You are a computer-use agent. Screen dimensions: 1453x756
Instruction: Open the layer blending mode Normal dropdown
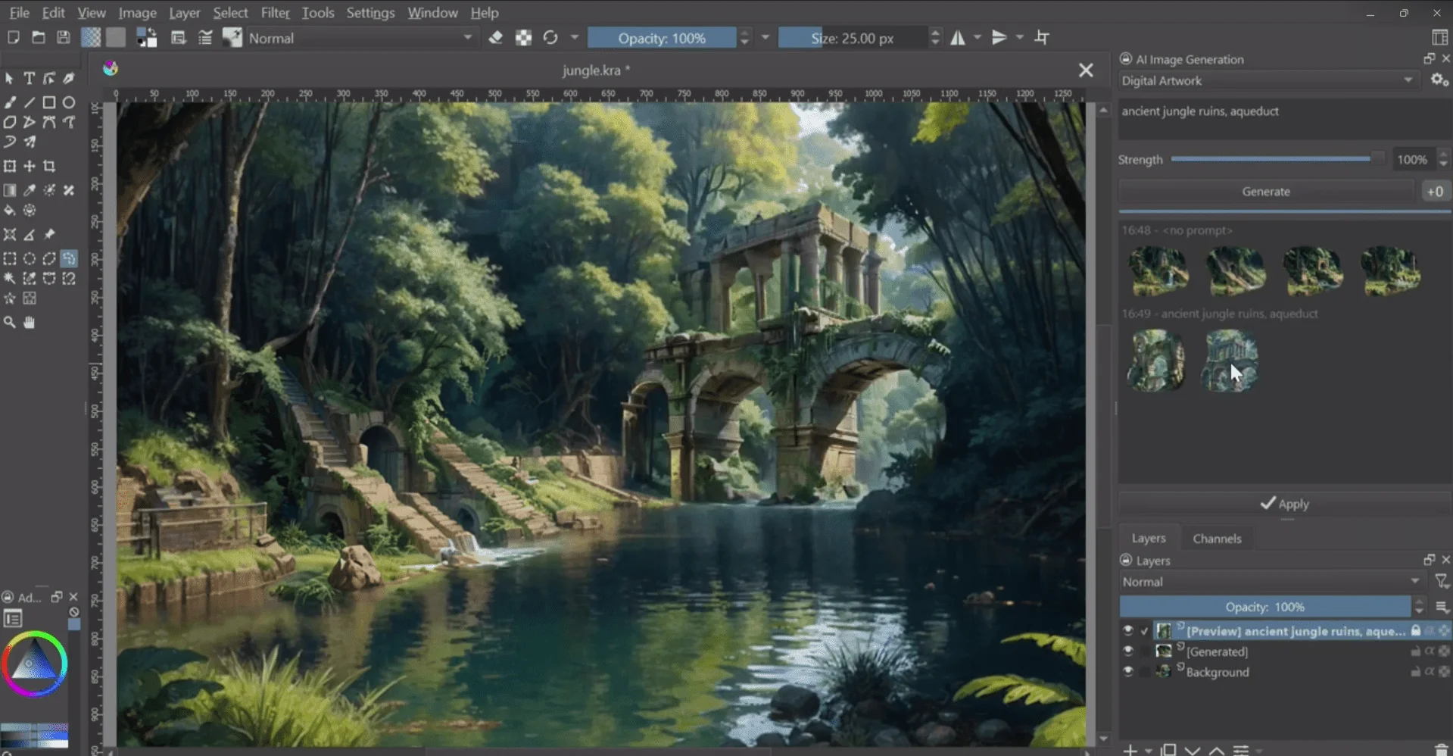[1271, 582]
